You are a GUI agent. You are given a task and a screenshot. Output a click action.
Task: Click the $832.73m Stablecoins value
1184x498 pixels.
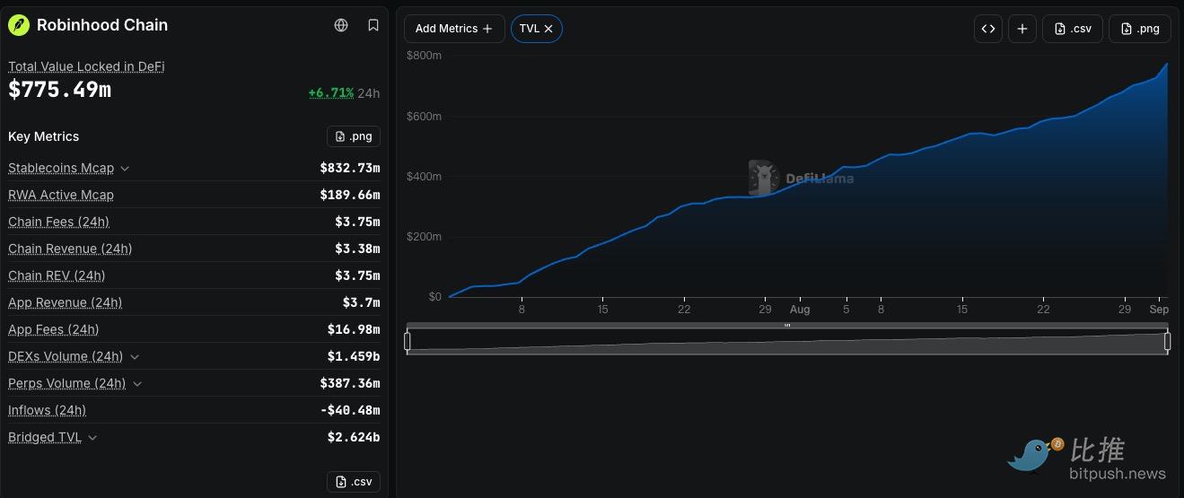(350, 168)
